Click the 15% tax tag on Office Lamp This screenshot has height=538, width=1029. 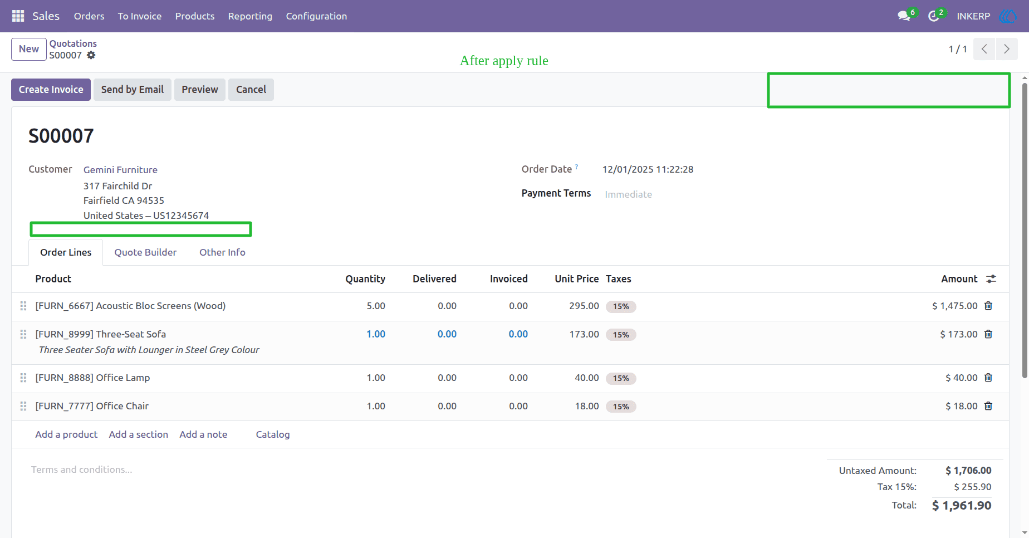point(621,378)
